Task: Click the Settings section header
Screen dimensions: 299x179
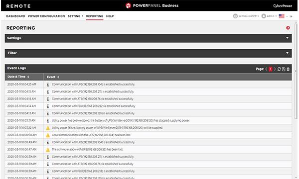Action: tap(148, 38)
